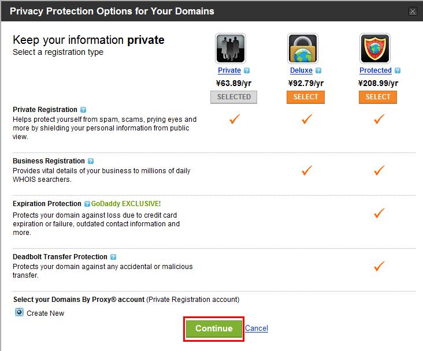Open the Private plan link

click(x=229, y=70)
